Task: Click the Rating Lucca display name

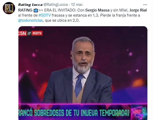Action: (30, 5)
